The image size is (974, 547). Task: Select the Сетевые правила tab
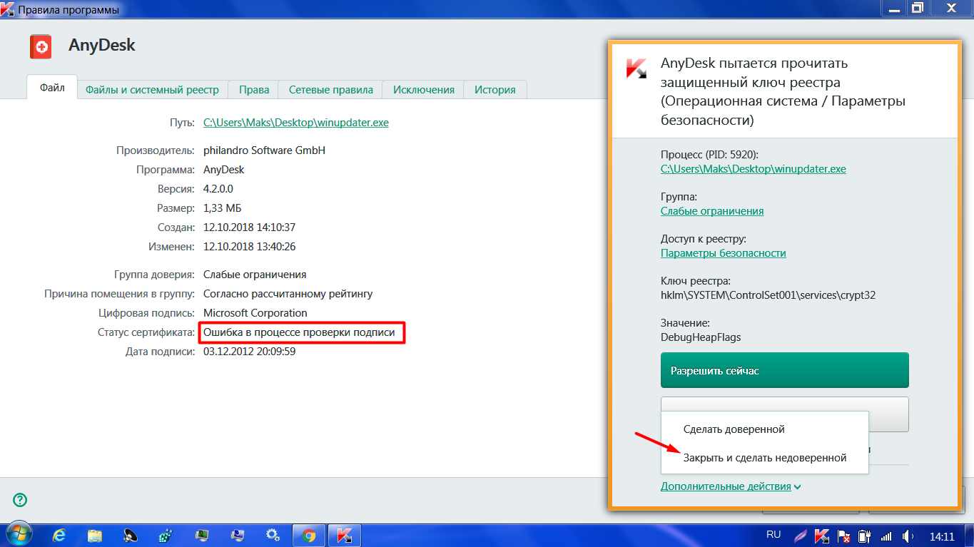(x=330, y=90)
